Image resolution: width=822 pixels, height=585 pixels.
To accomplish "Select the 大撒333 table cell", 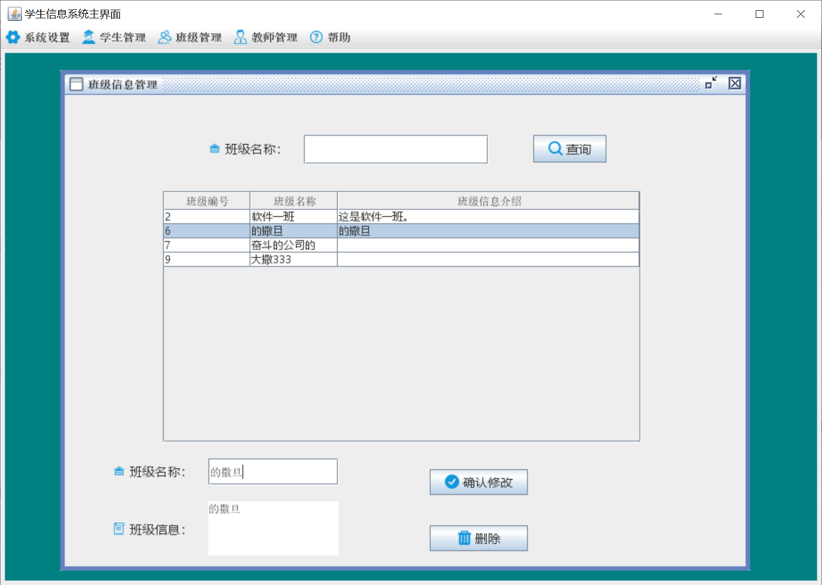I will (x=294, y=260).
